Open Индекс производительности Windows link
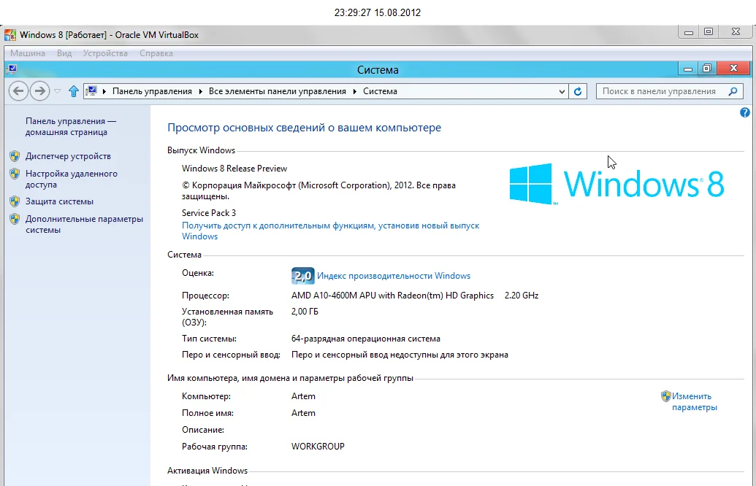The width and height of the screenshot is (756, 486). [394, 276]
